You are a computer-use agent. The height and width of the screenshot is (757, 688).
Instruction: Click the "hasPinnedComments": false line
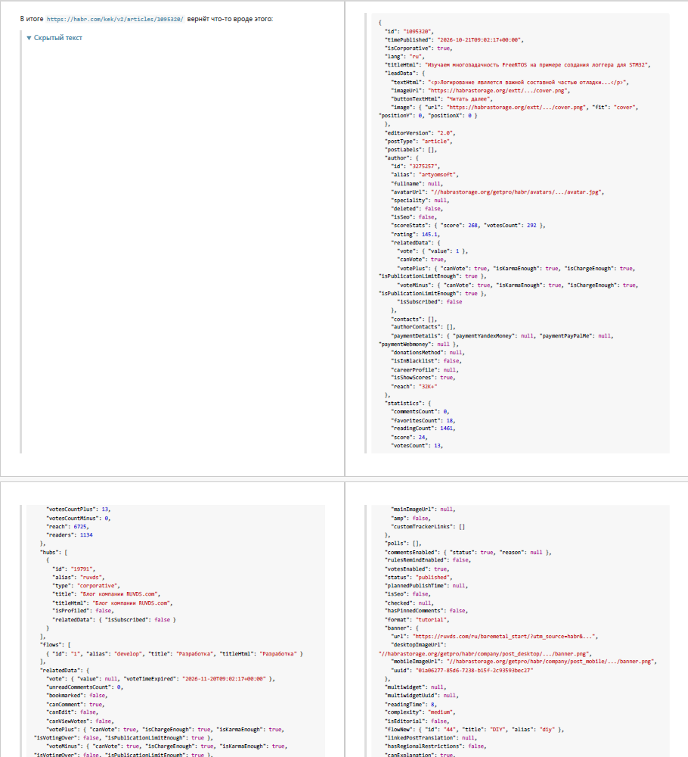[x=426, y=611]
